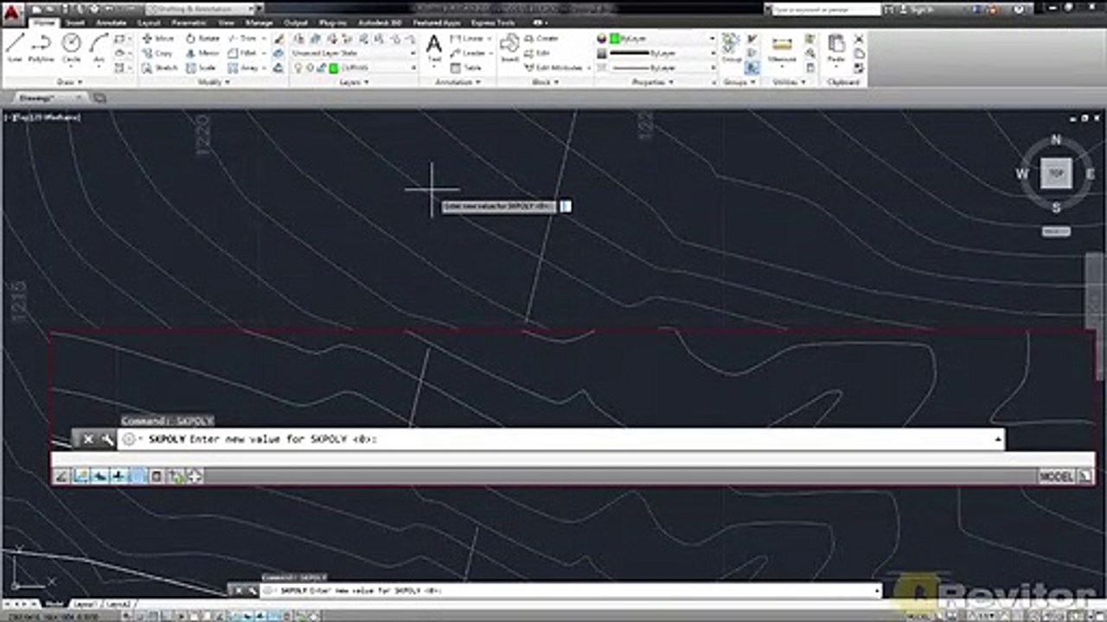The width and height of the screenshot is (1107, 622).
Task: Click the layer color green swatch
Action: coord(334,67)
